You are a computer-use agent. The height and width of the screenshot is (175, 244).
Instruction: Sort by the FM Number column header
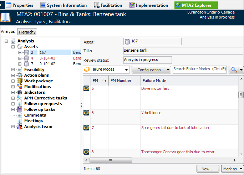pyautogui.click(x=124, y=81)
